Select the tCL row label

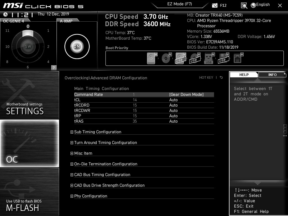pyautogui.click(x=77, y=100)
